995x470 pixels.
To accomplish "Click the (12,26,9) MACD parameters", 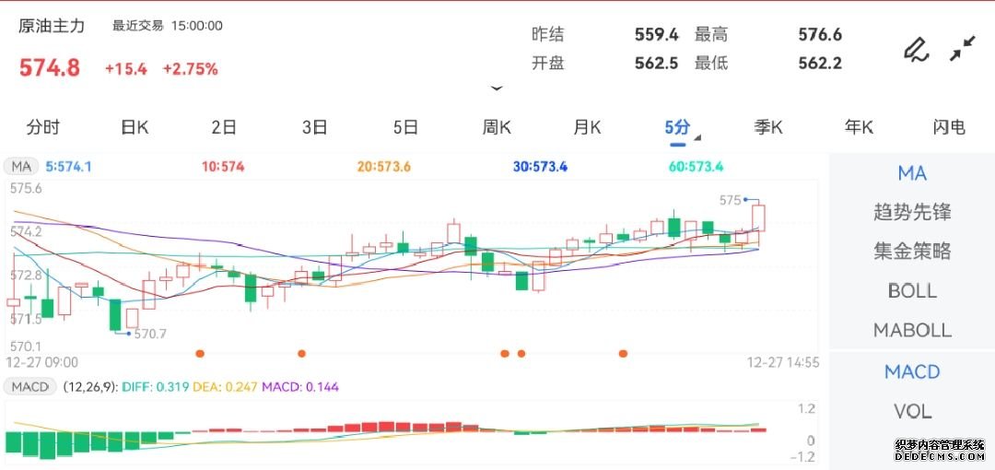I will point(90,386).
